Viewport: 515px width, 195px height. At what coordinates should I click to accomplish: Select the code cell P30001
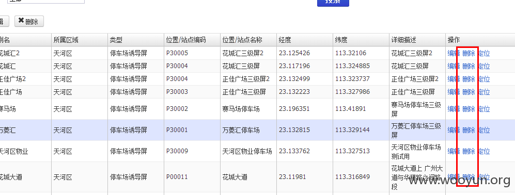177,130
